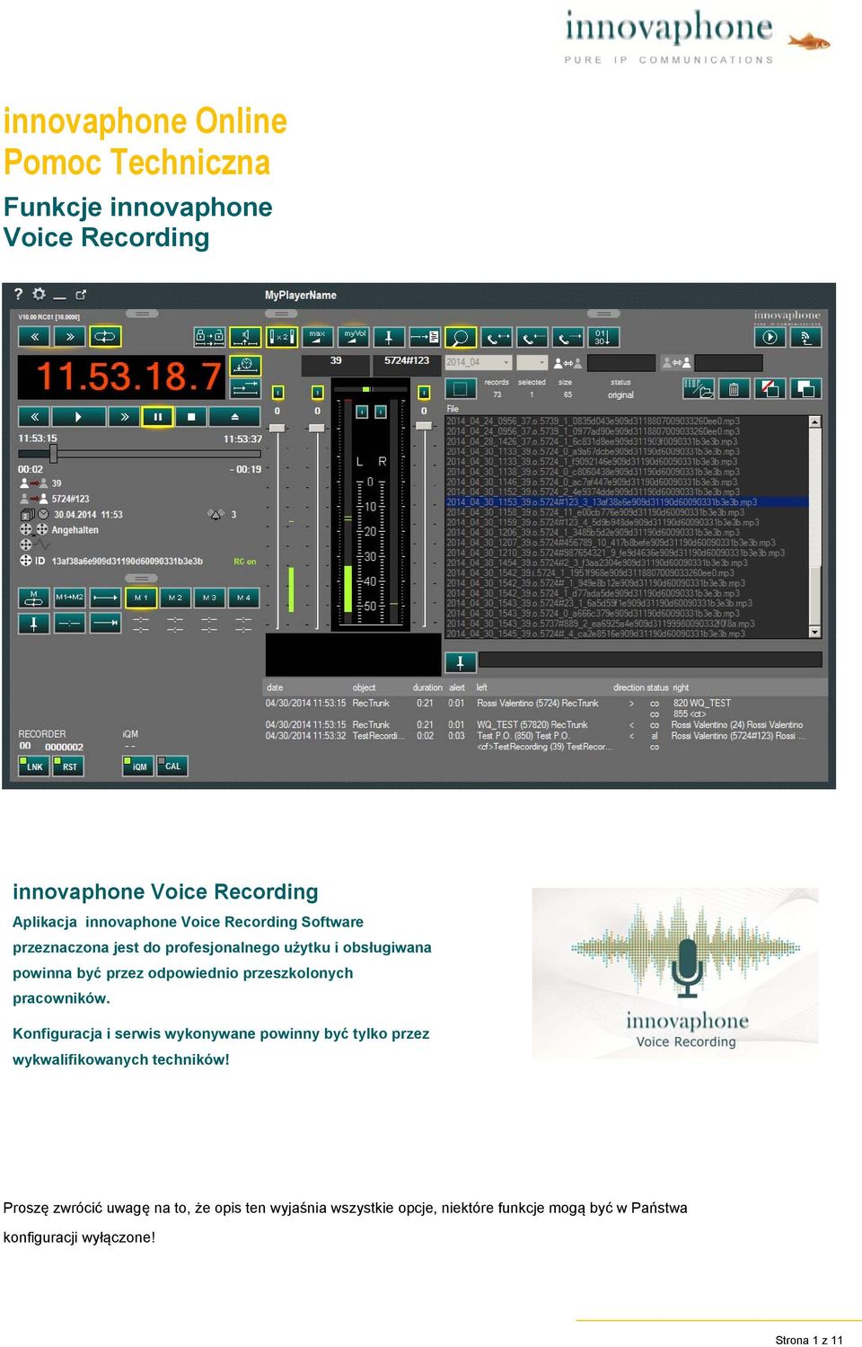Click the M loop memory button
This screenshot has width=862, height=1347.
[x=34, y=598]
